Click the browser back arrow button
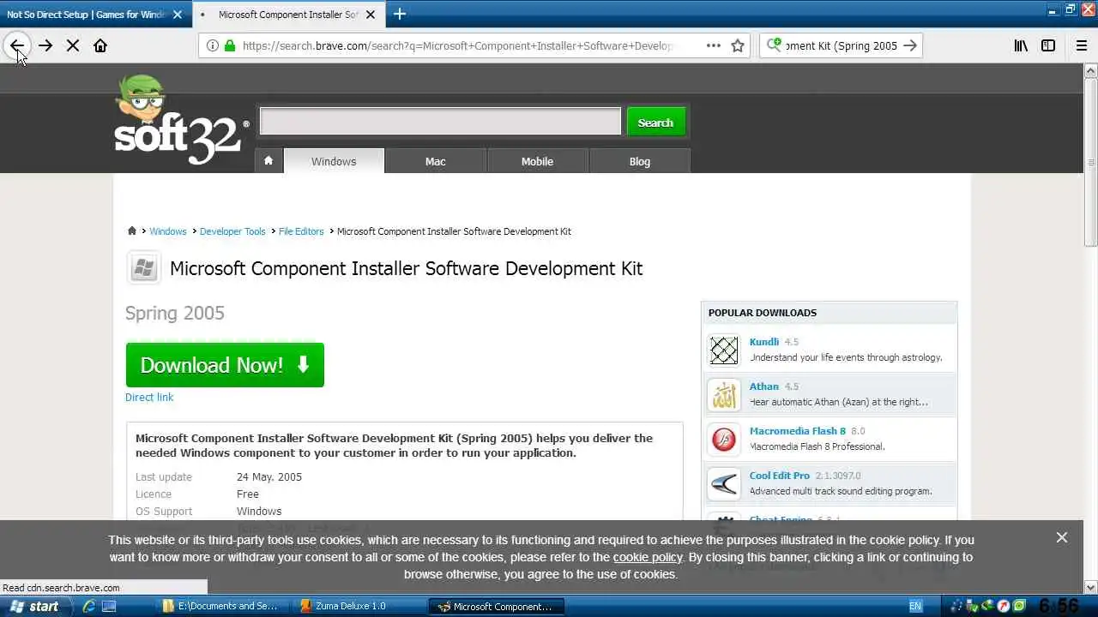Viewport: 1098px width, 617px height. [17, 45]
